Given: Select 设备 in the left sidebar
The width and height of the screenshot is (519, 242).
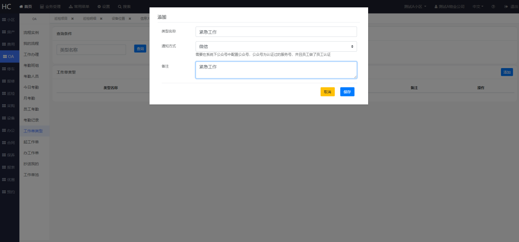Looking at the screenshot, I should [9, 118].
